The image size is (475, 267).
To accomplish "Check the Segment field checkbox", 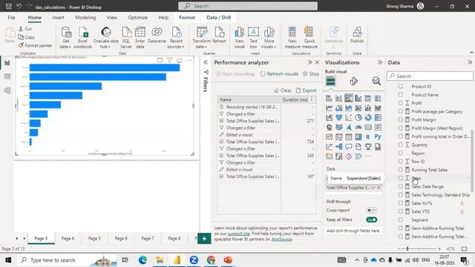I will click(x=401, y=220).
